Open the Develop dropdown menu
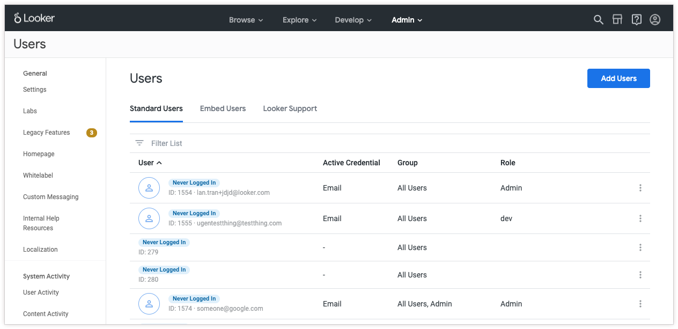Screen dimensions: 678x329 (x=353, y=20)
